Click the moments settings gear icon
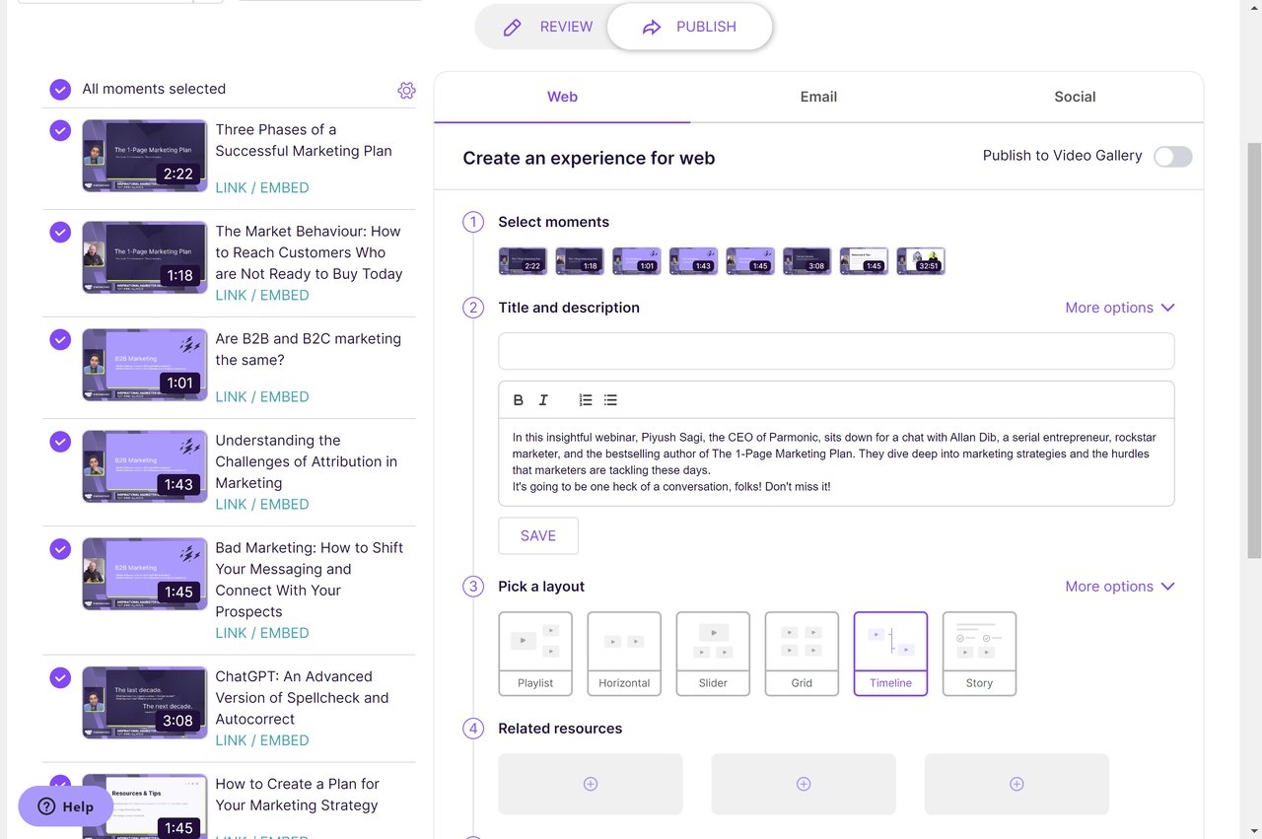 406,91
